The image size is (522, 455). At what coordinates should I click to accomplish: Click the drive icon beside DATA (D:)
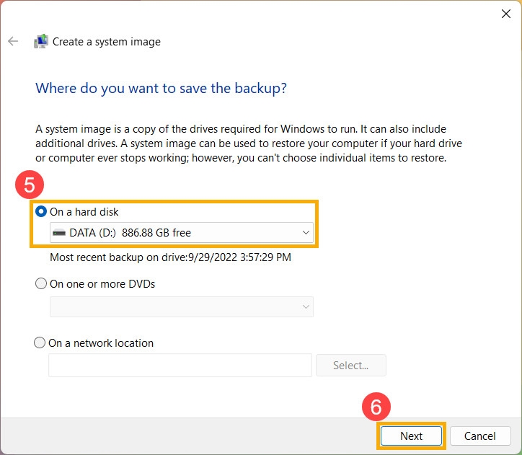coord(60,233)
